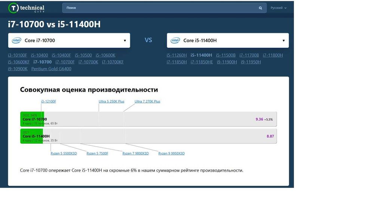Open the i7-11850H link
Image resolution: width=374 pixels, height=210 pixels.
177,62
